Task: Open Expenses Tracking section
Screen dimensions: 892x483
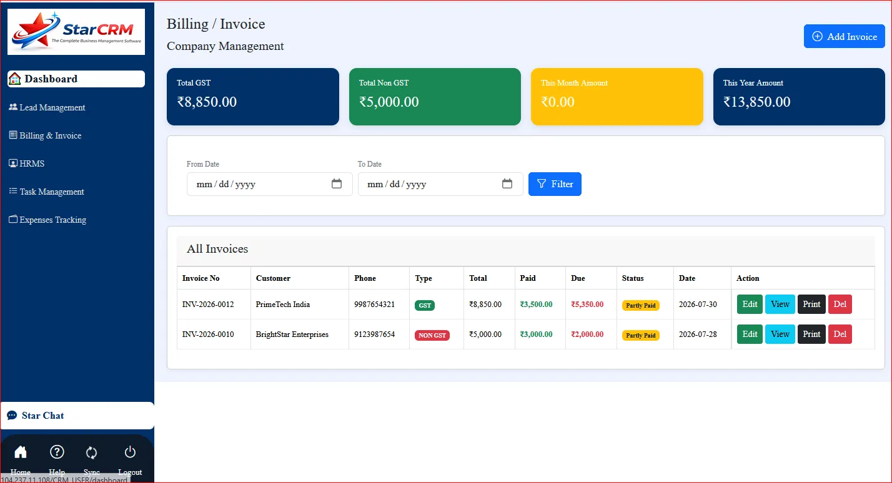Action: (x=48, y=220)
